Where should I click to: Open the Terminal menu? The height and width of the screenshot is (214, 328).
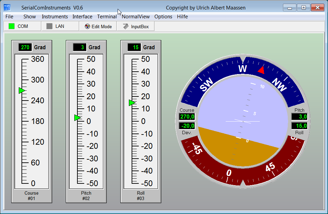point(107,17)
